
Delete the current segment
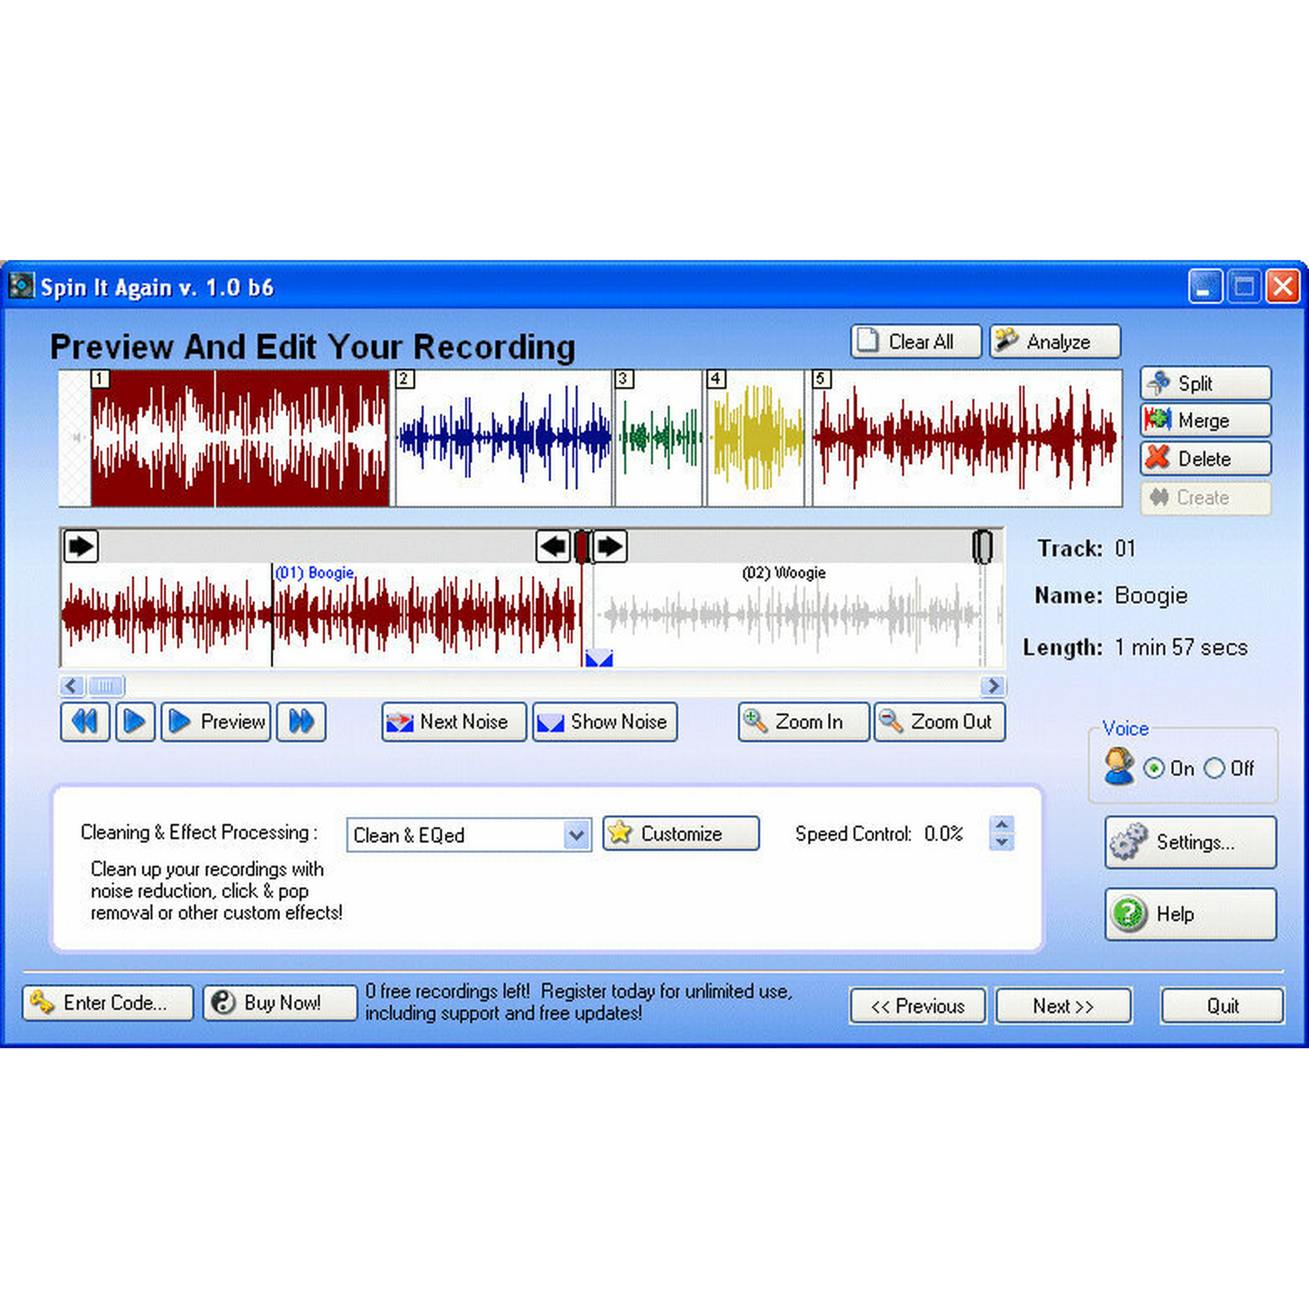1205,459
